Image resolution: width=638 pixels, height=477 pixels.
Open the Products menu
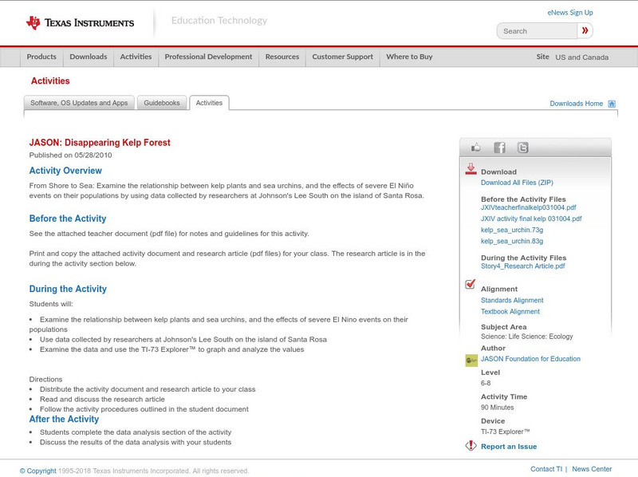(x=41, y=57)
